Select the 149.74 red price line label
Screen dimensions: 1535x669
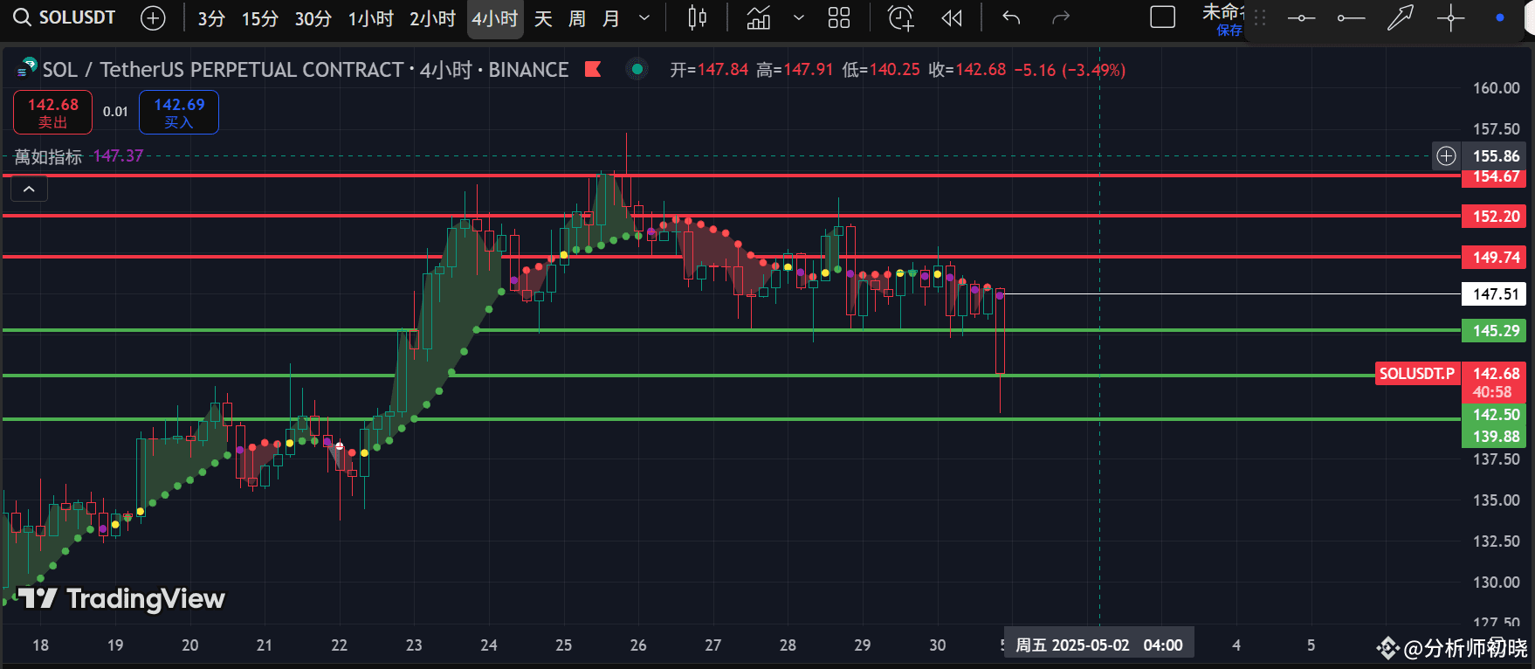point(1494,257)
